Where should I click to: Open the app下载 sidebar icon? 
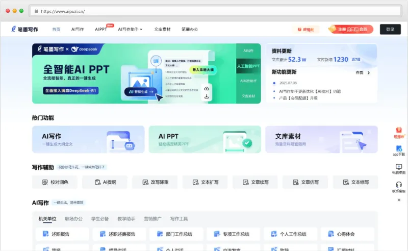pyautogui.click(x=399, y=148)
